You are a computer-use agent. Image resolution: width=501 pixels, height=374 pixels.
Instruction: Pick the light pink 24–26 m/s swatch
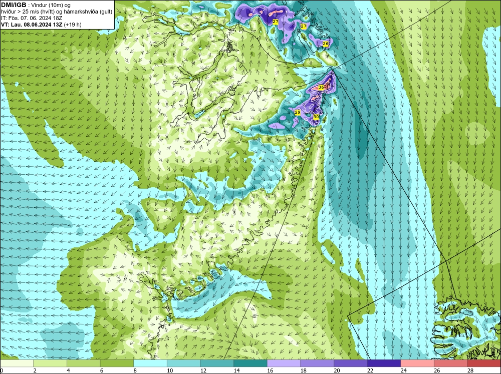click(417, 363)
